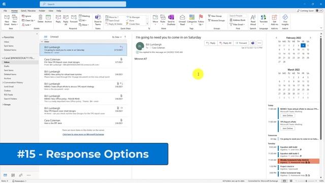Click Browse Groups in ribbon

point(216,20)
